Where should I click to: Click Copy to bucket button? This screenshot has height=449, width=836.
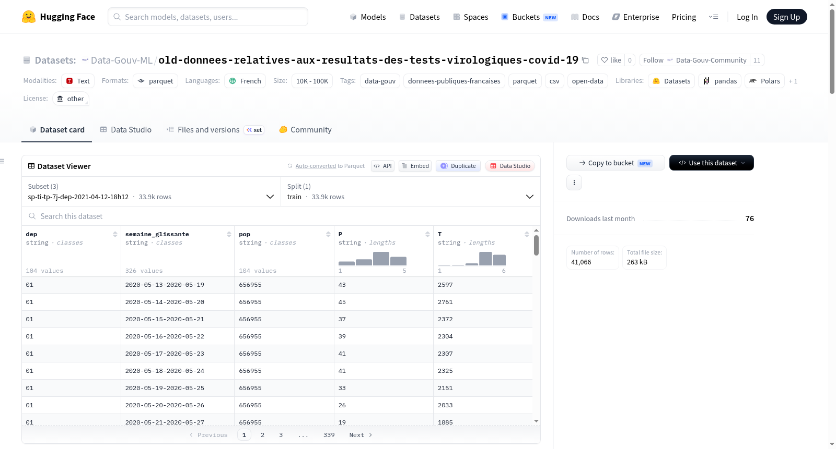pos(616,163)
